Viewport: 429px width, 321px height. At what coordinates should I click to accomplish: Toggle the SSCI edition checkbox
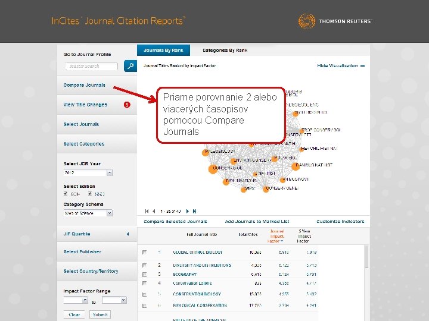coord(90,194)
